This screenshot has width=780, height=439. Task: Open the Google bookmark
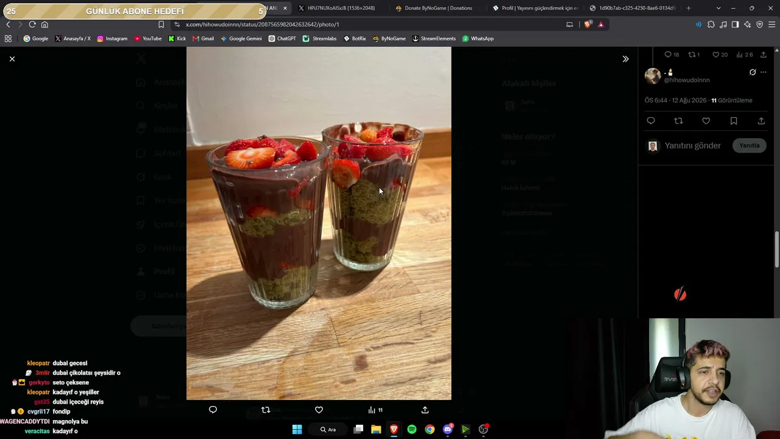coord(35,38)
